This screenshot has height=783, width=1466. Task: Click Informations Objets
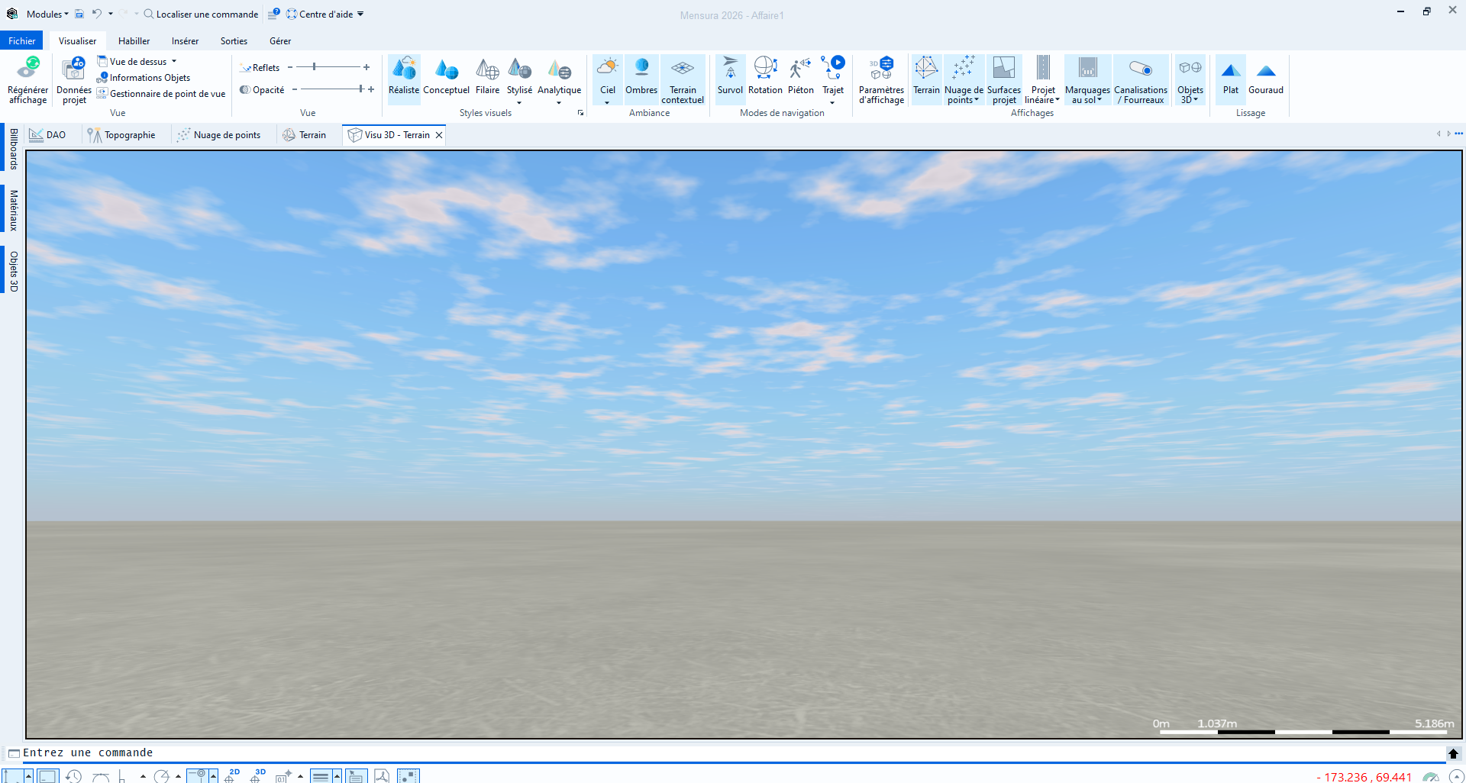click(144, 77)
